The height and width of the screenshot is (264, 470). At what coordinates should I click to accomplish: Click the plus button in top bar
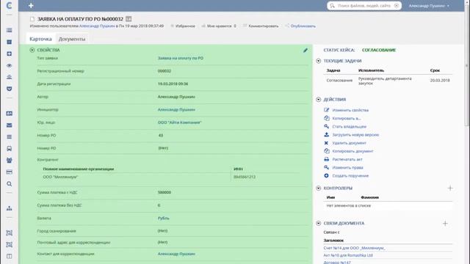click(31, 5)
